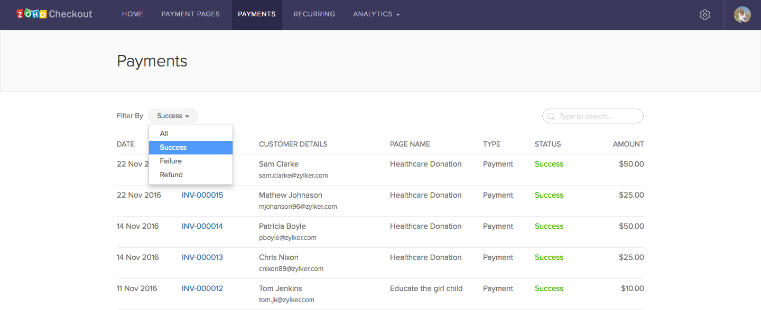Expand the Analytics menu chevron
Image resolution: width=761 pixels, height=310 pixels.
click(x=397, y=14)
